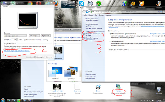Open the Windows Start orb
165x102 pixels.
coord(3,100)
